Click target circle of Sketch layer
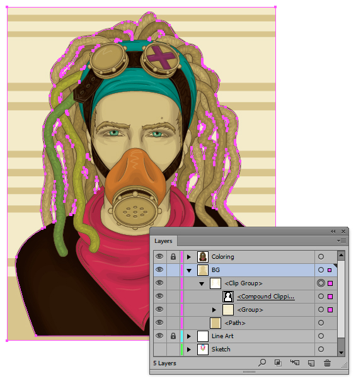 point(321,349)
